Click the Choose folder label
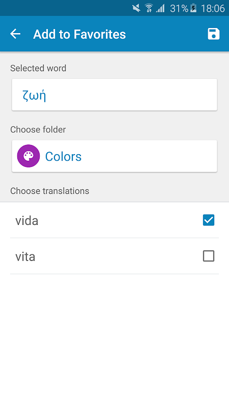This screenshot has width=229, height=407. [x=38, y=130]
